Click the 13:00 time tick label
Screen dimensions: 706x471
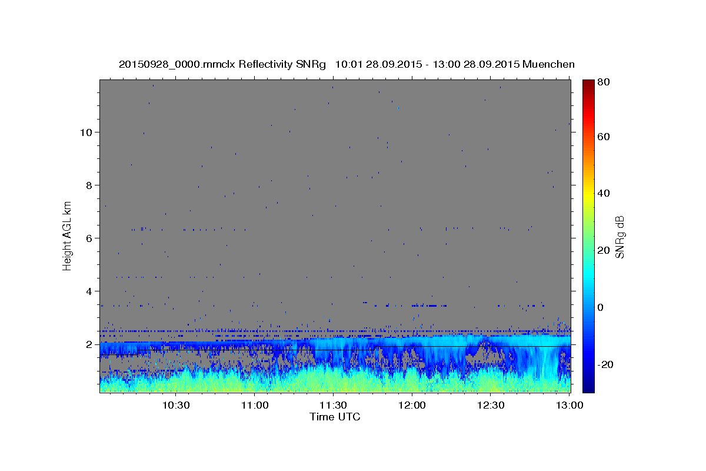pyautogui.click(x=570, y=406)
